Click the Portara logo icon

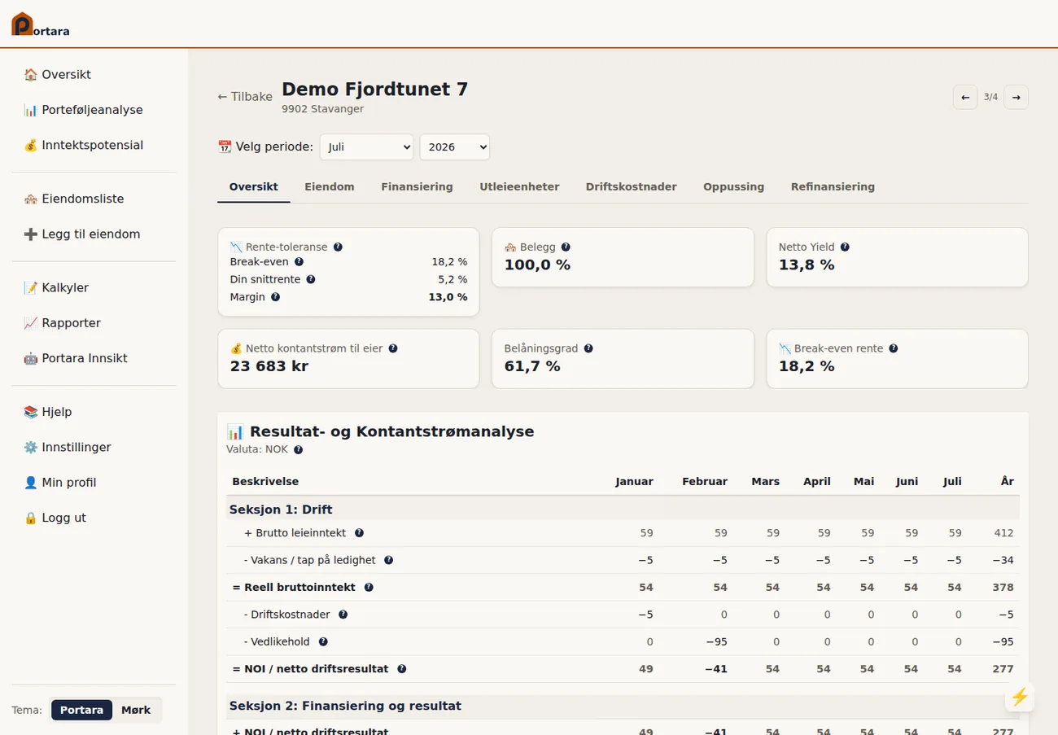22,24
